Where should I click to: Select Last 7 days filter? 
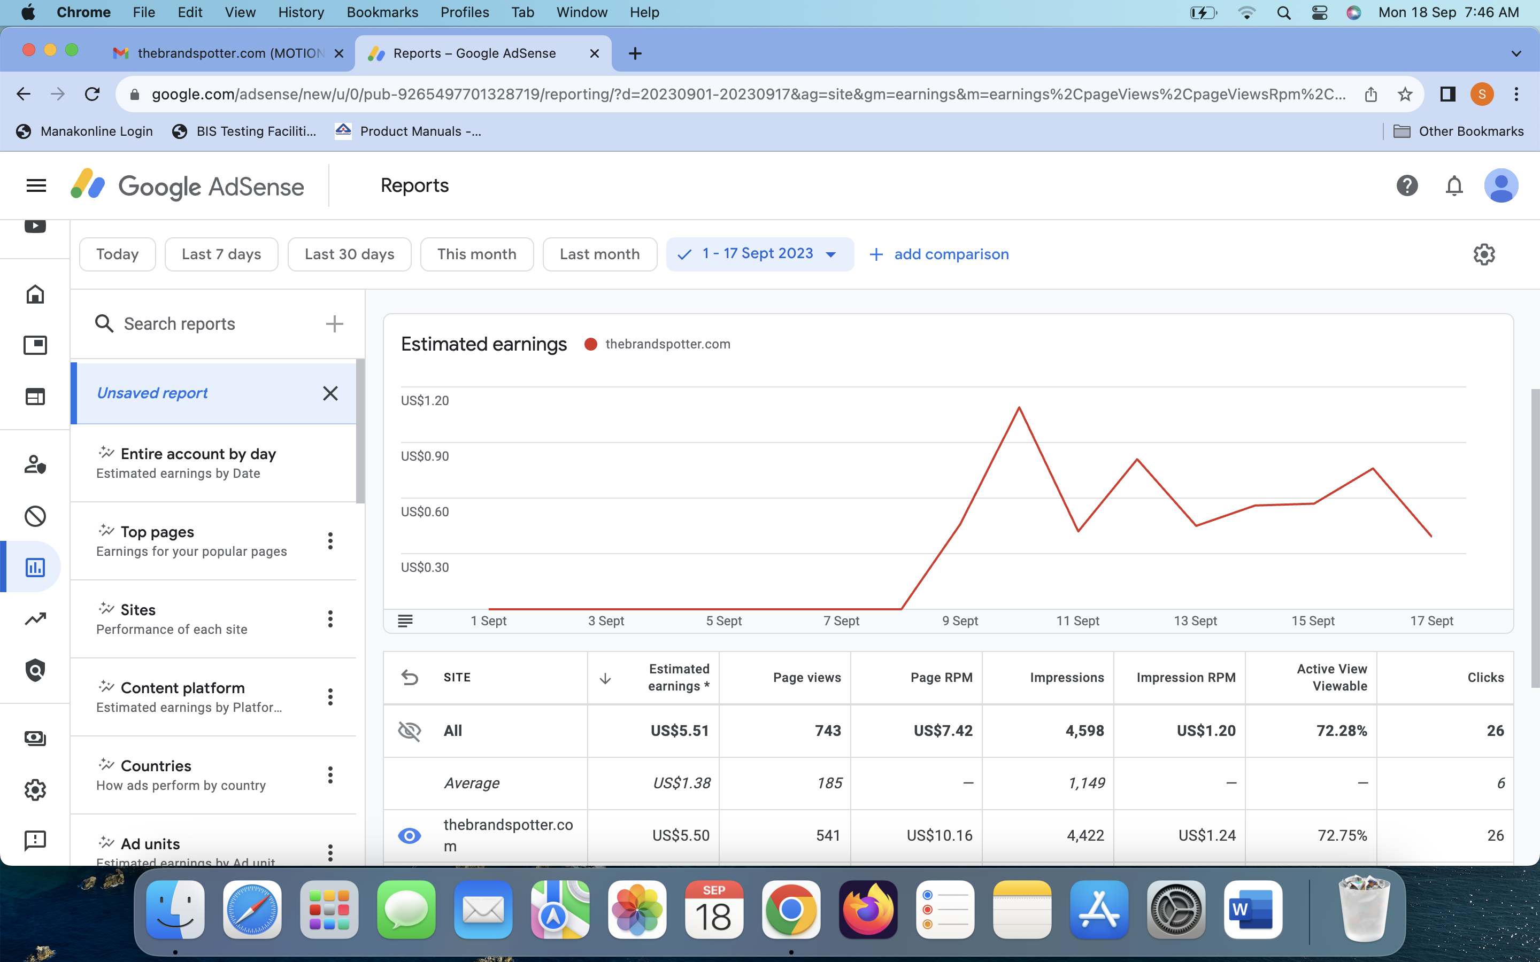click(x=221, y=254)
